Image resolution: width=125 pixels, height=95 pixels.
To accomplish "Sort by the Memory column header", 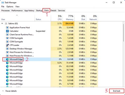I will (x=68, y=18).
